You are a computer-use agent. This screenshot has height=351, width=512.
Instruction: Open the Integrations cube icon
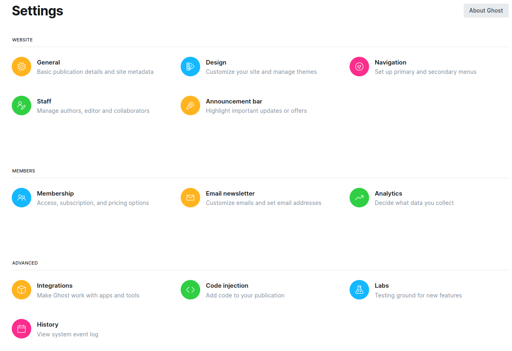[x=21, y=290]
